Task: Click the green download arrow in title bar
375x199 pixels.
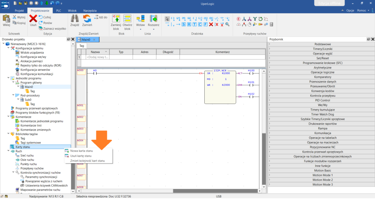Action: tap(47, 3)
